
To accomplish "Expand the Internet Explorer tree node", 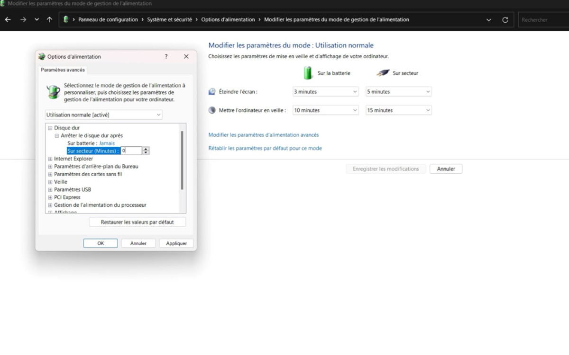I will tap(50, 159).
